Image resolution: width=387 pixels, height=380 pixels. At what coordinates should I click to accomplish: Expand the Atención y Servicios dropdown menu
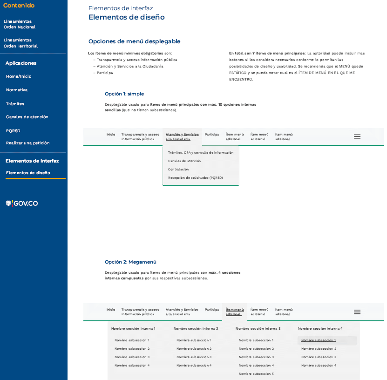tap(182, 136)
